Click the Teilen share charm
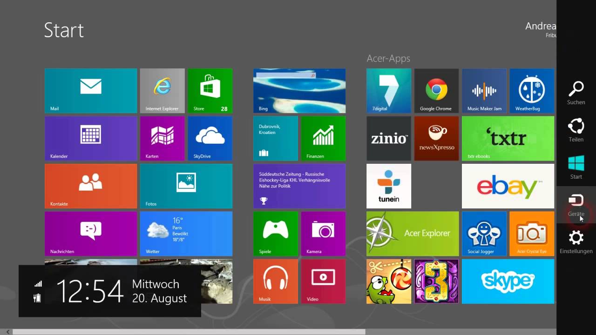This screenshot has width=596, height=335. coord(576,130)
